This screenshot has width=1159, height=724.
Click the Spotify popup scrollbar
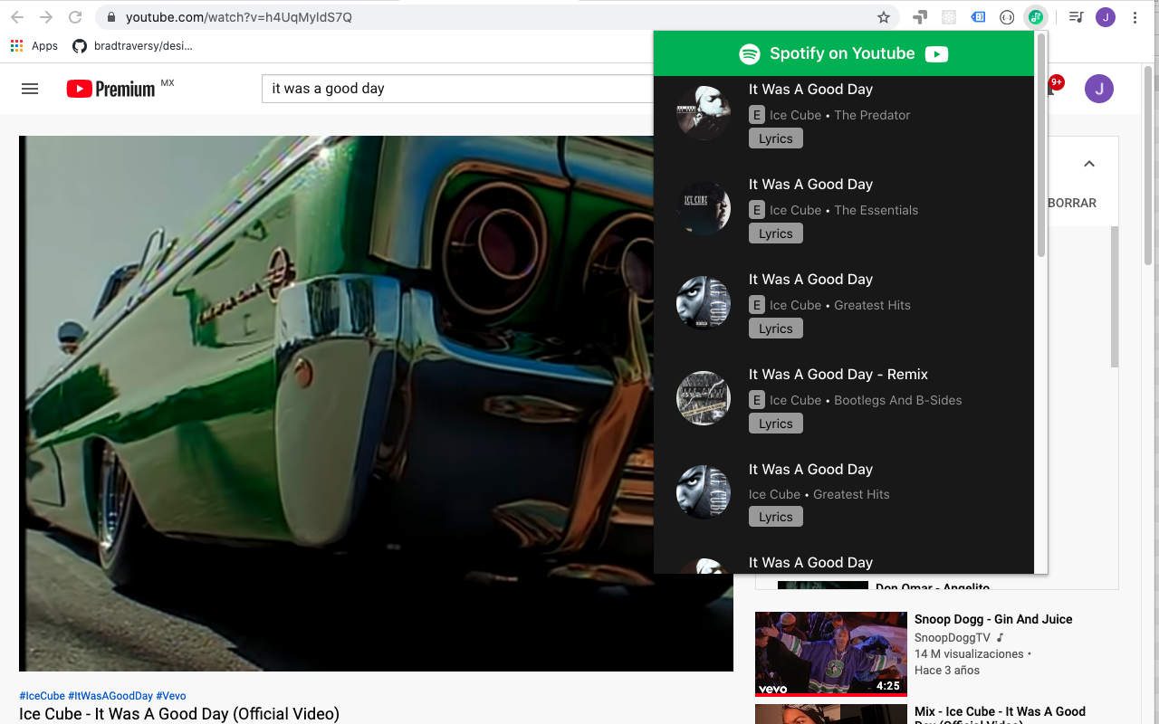(x=1041, y=145)
